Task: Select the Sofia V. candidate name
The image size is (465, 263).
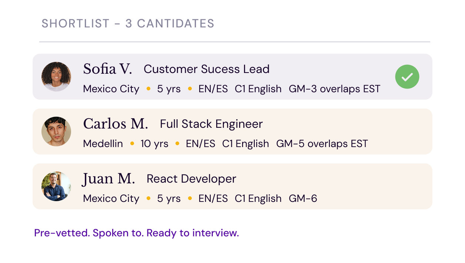Action: (x=107, y=69)
